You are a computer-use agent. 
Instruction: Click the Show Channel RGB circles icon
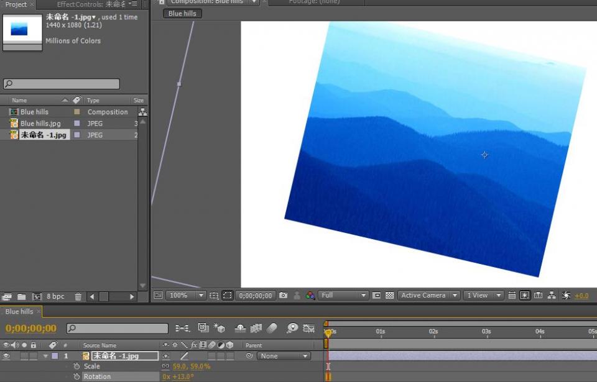coord(310,296)
